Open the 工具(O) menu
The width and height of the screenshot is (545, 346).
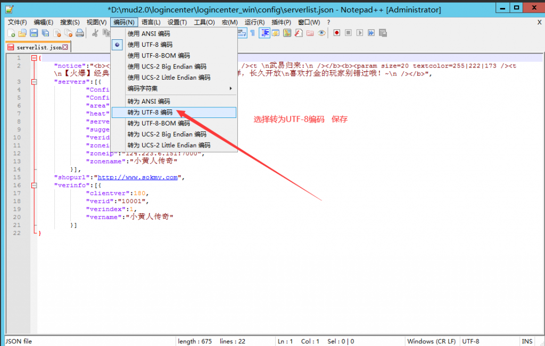coord(204,22)
